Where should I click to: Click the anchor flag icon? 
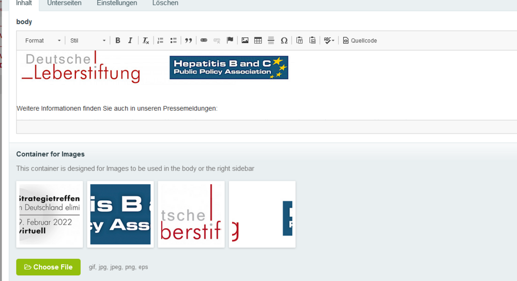(x=230, y=40)
